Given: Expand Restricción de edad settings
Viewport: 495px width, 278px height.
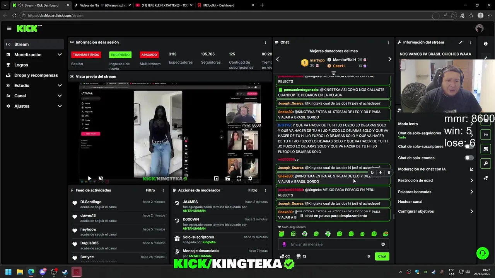Looking at the screenshot, I should pyautogui.click(x=435, y=180).
